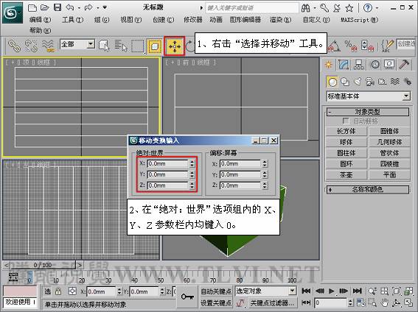Open the 视图 menu
418x312 pixels.
tap(131, 19)
